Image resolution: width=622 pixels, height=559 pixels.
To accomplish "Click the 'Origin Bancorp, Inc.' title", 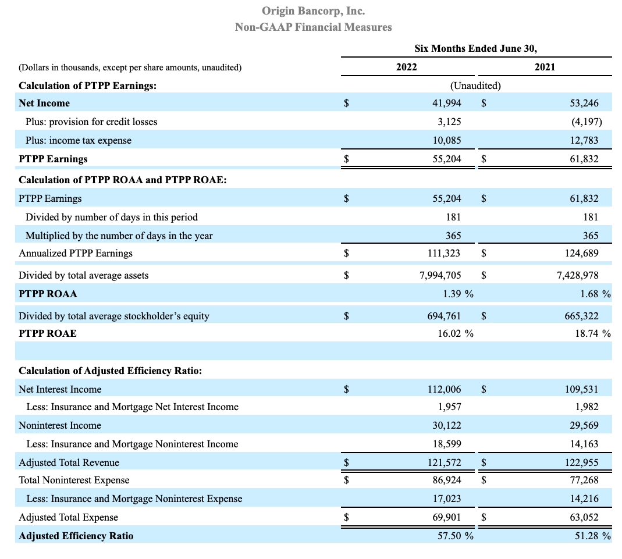I will tap(314, 10).
